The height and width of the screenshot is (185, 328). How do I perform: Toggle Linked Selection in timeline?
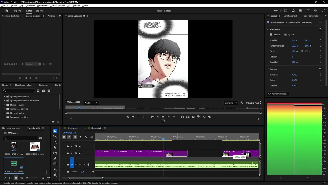pos(75,137)
